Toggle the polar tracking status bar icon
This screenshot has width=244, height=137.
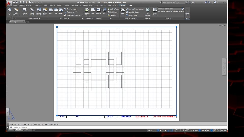[x=158, y=130]
